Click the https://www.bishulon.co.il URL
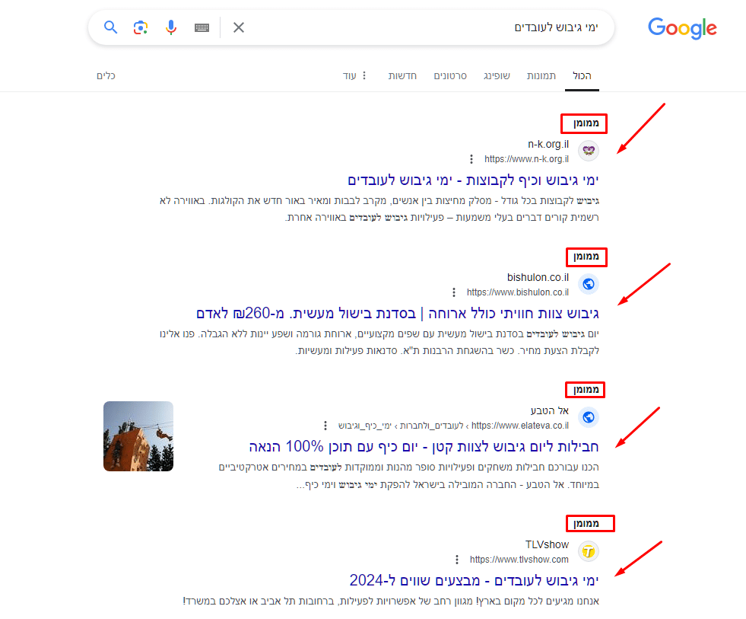 pos(518,292)
